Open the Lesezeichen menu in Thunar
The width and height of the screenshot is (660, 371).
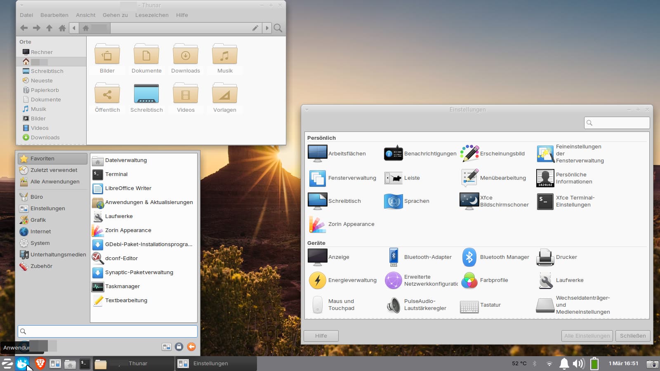pos(152,15)
